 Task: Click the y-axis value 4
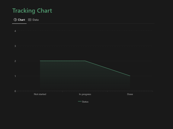point(15,31)
